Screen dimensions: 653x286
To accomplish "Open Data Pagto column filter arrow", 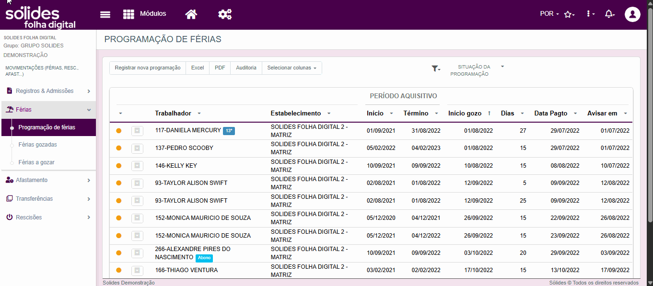I will (574, 114).
